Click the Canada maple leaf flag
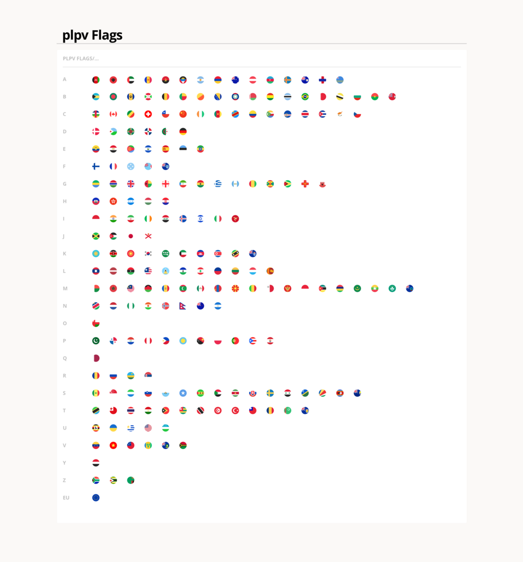The height and width of the screenshot is (562, 523). coord(113,114)
